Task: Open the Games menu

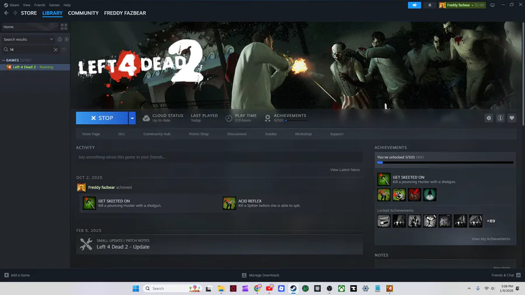Action: point(54,5)
